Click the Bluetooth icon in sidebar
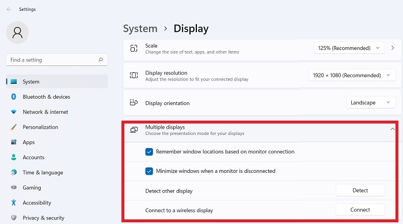 point(14,96)
